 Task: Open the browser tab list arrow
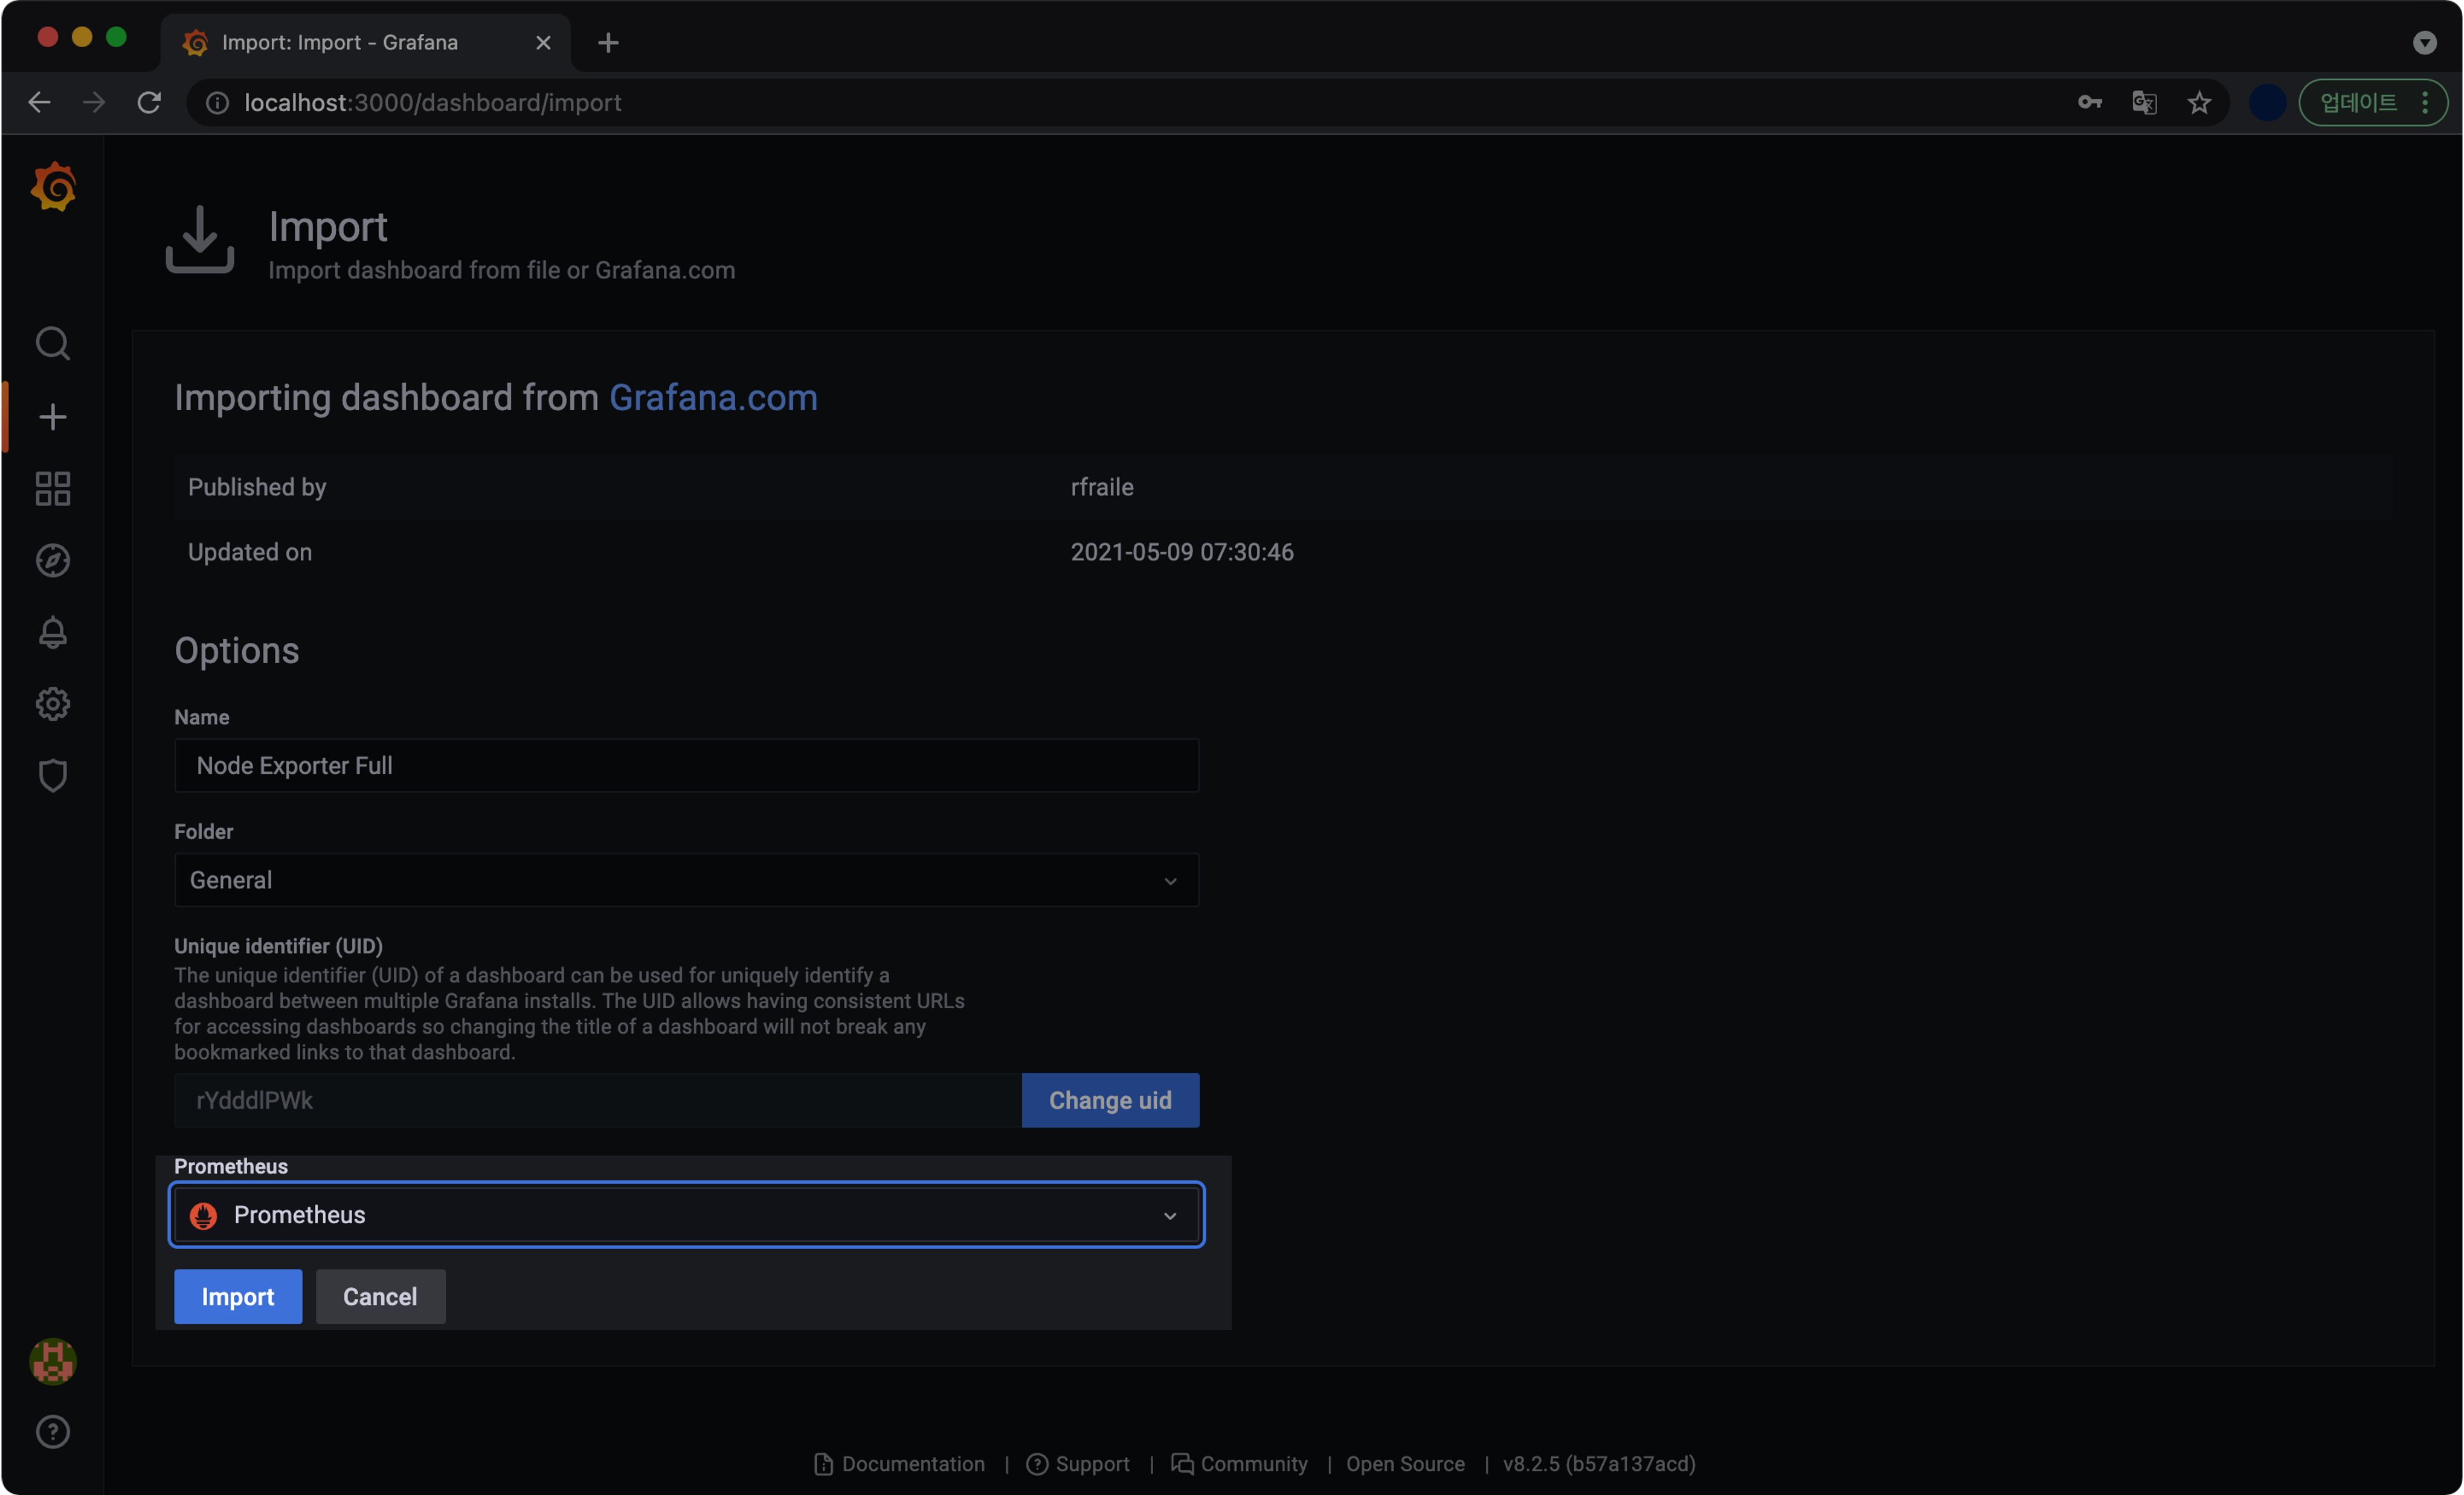point(2424,42)
